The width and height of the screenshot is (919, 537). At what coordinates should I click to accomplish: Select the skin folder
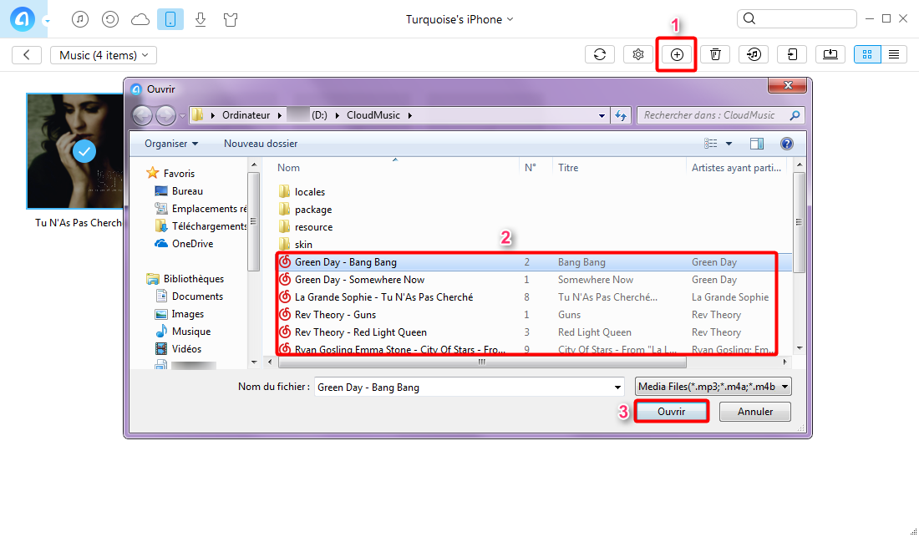pyautogui.click(x=296, y=244)
